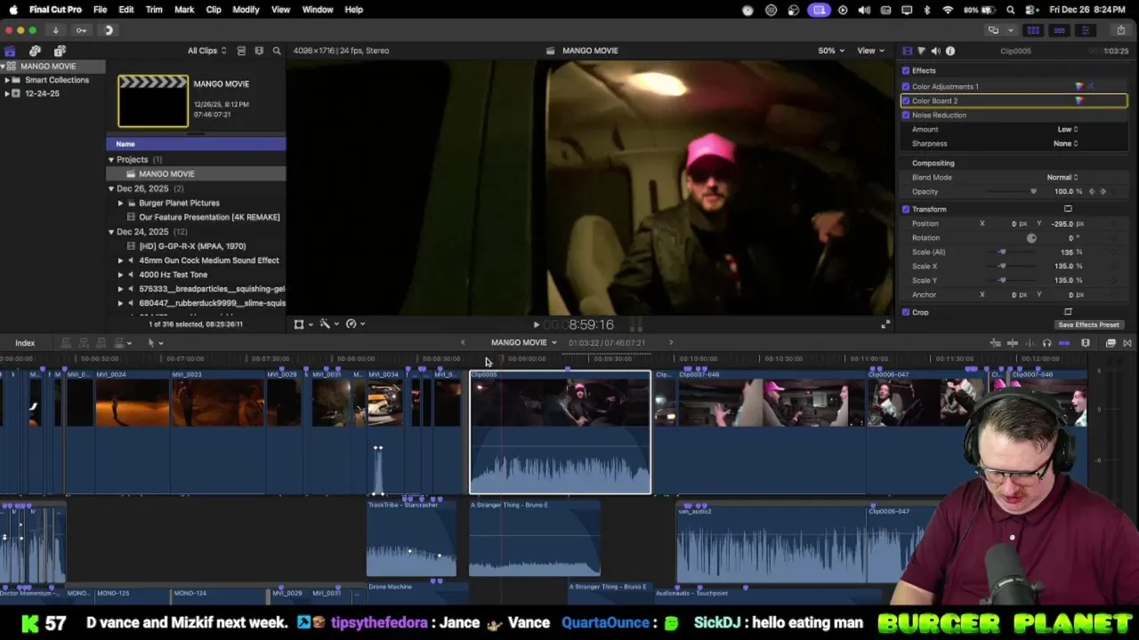Toggle browser panel visibility button

(1034, 30)
